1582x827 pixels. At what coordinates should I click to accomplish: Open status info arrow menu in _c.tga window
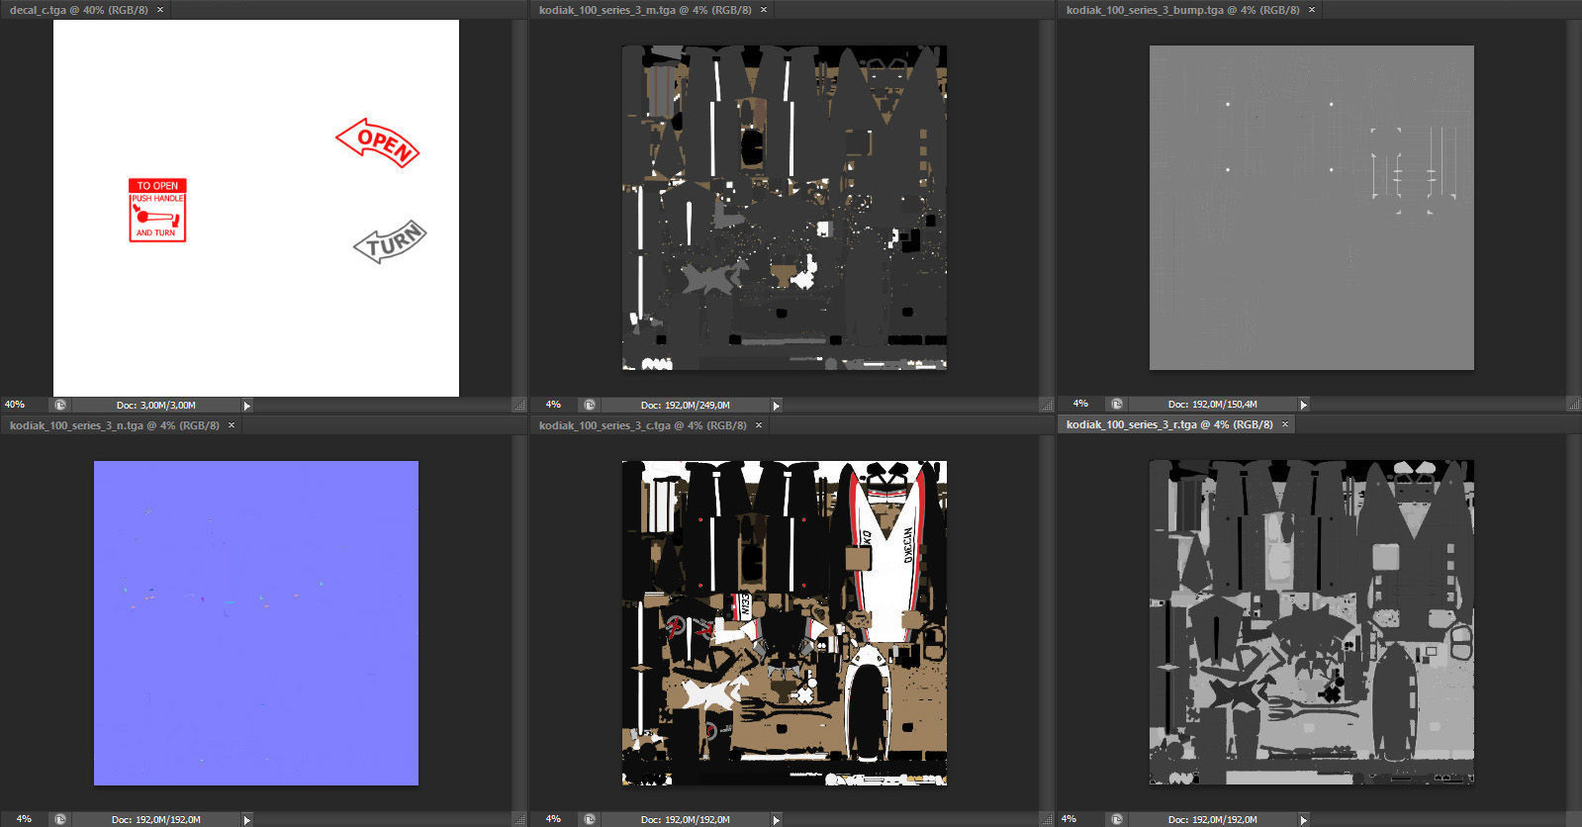[777, 819]
